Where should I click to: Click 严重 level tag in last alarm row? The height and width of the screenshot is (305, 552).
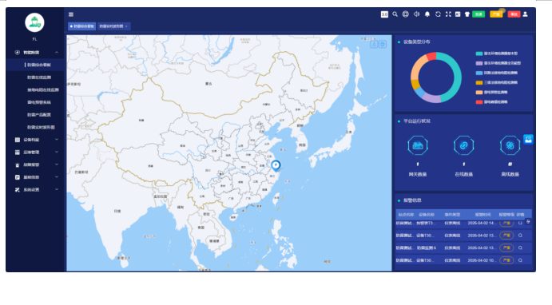(x=506, y=260)
